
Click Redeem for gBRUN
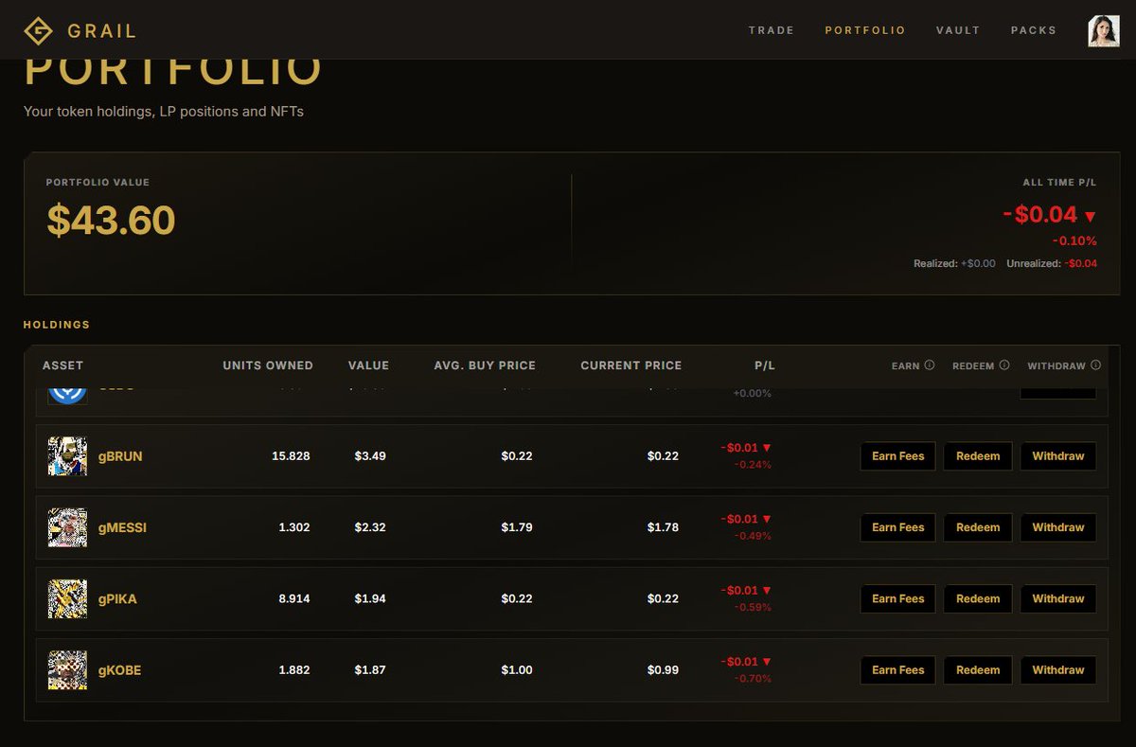coord(978,456)
